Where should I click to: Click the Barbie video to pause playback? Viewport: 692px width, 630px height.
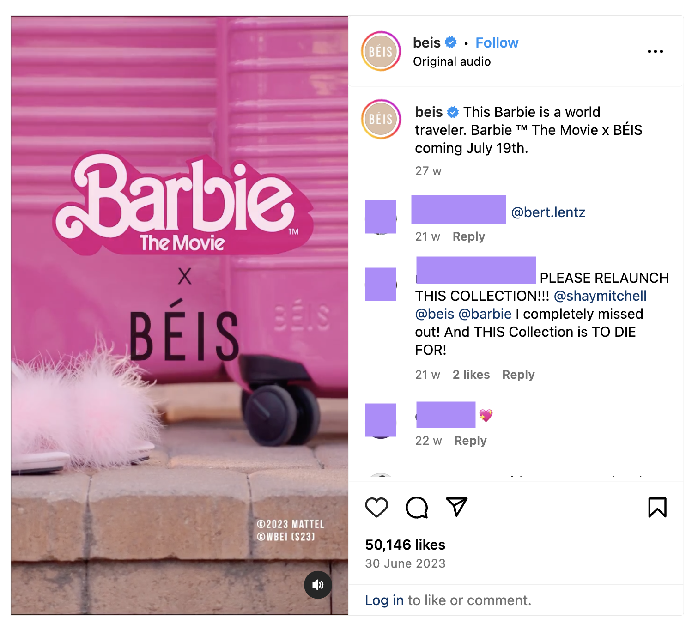point(179,315)
